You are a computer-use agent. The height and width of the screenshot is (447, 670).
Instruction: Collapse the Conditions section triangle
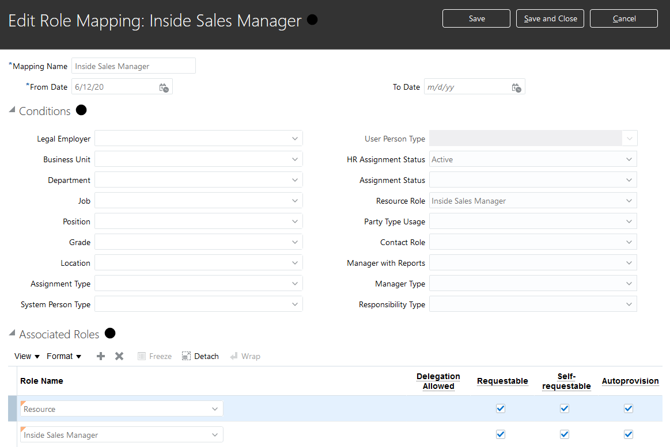click(x=12, y=110)
